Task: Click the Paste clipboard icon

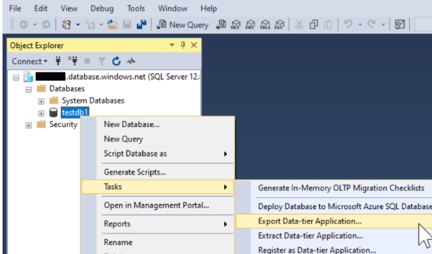Action: 328,25
